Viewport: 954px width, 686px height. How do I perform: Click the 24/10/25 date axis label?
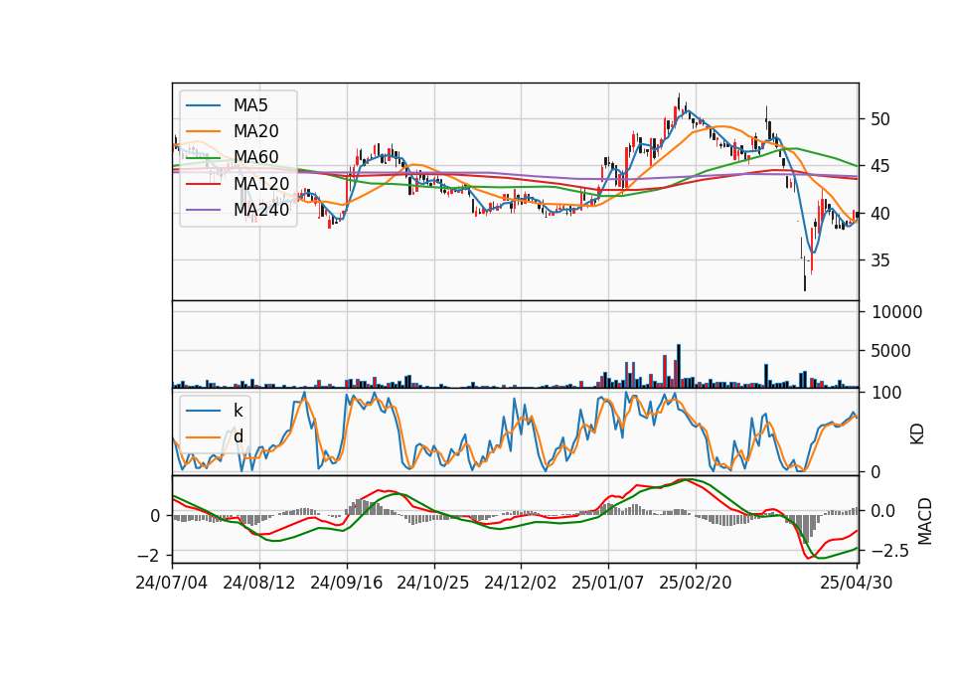point(433,583)
